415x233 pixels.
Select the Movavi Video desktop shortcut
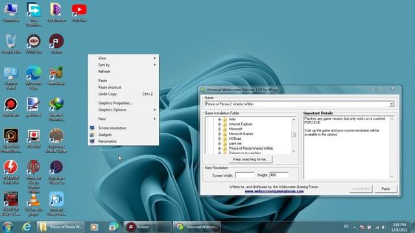pyautogui.click(x=56, y=204)
